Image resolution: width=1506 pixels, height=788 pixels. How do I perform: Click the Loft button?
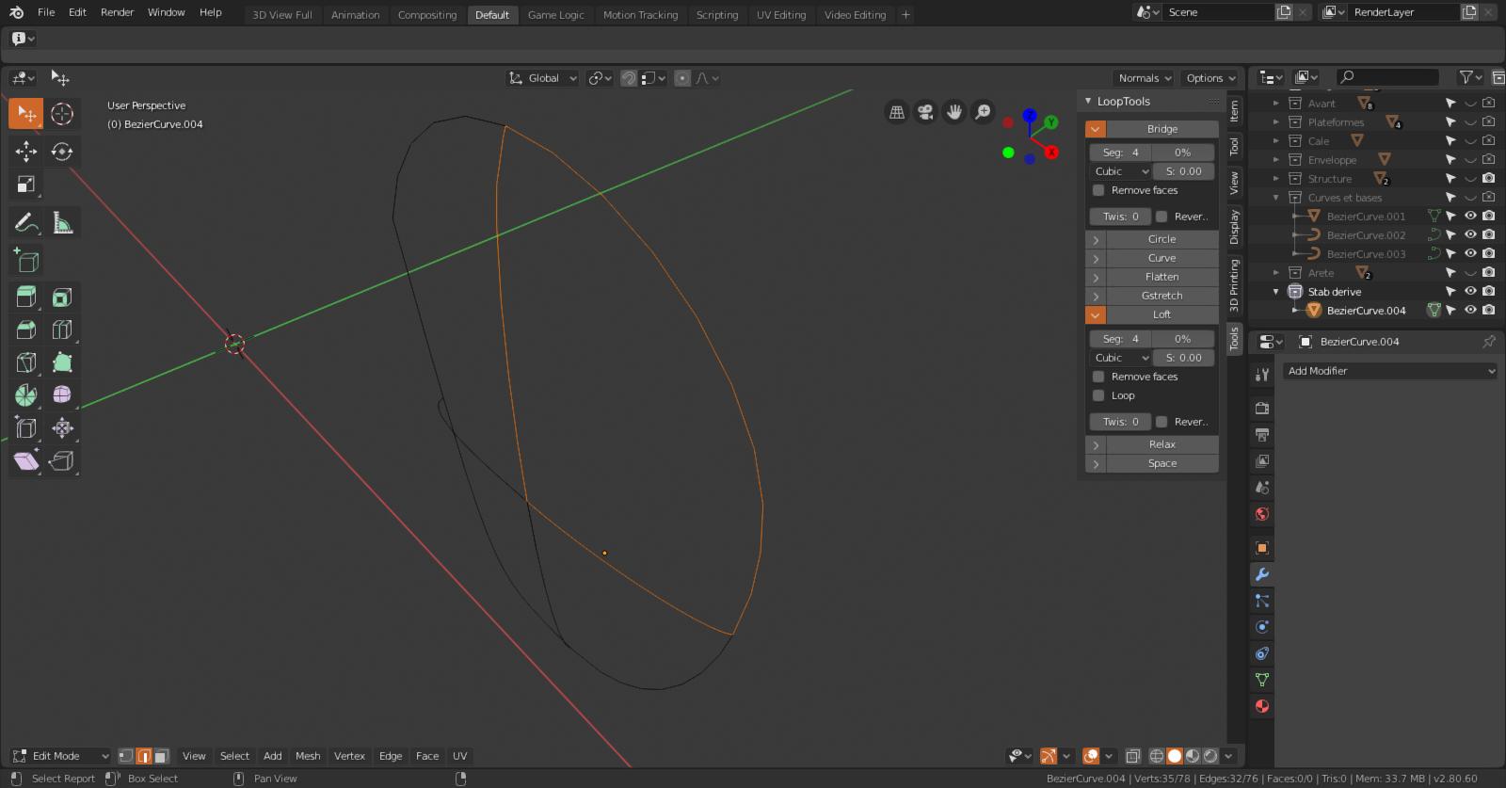1162,314
